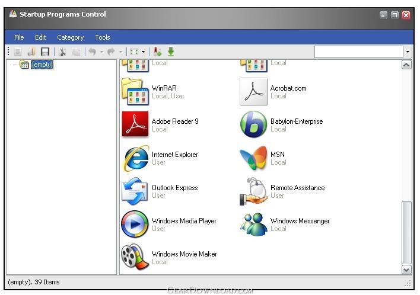Select the Internet Explorer icon
This screenshot has width=420, height=295.
[136, 158]
